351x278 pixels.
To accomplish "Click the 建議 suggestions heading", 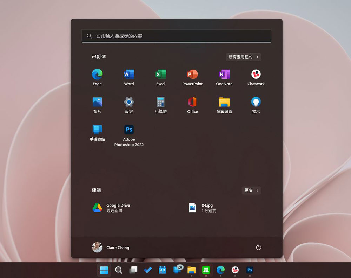I will point(97,190).
